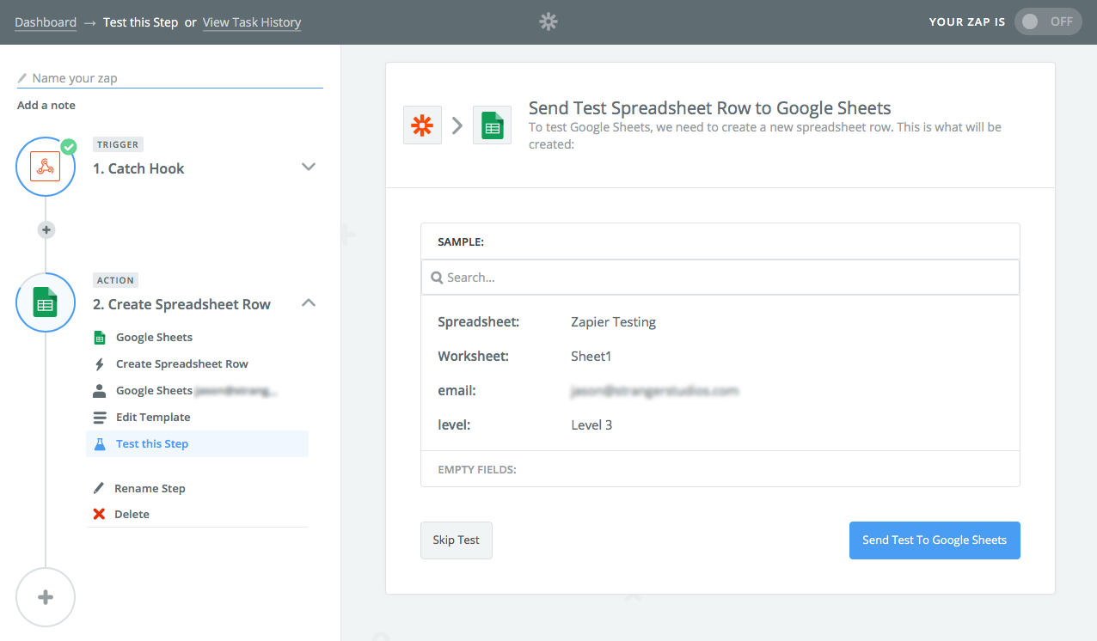The image size is (1097, 641).
Task: Go to Dashboard link
Action: click(x=46, y=22)
